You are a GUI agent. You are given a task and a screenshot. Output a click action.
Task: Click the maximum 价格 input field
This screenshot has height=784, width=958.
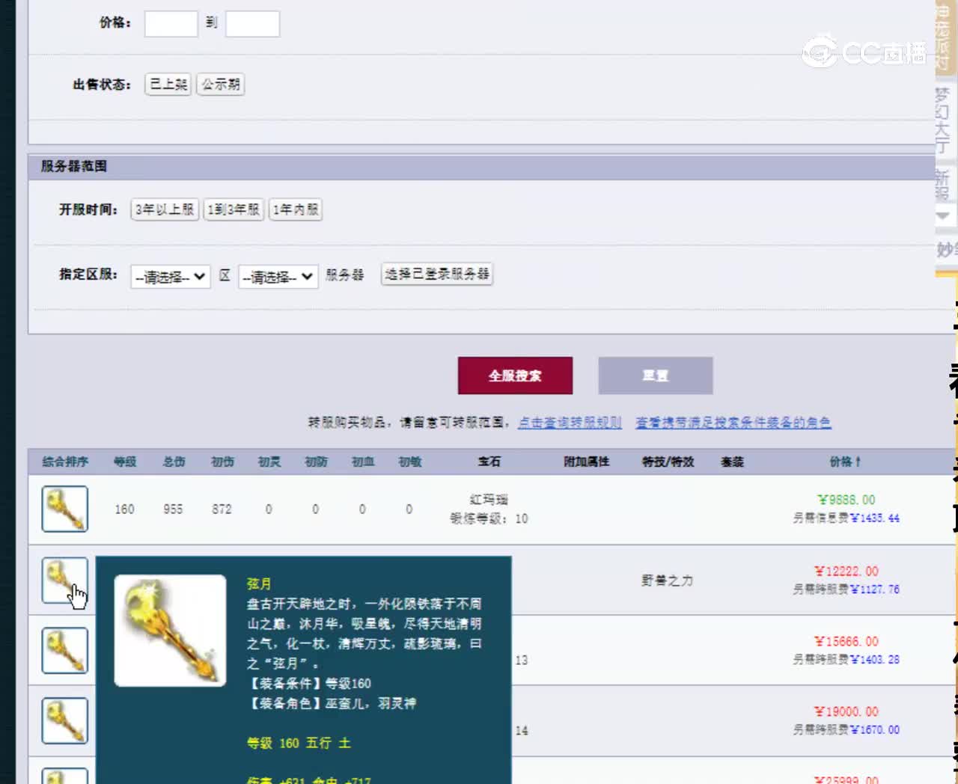coord(252,23)
